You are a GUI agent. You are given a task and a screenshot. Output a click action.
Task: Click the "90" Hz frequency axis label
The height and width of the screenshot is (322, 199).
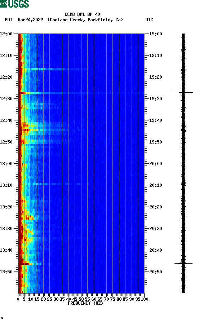[x=132, y=299]
